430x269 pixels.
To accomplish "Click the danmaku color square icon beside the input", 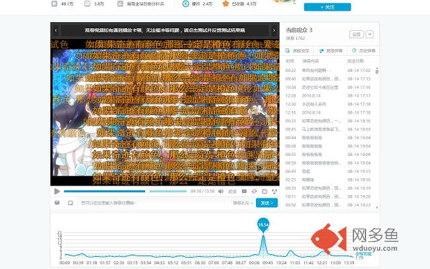I will (x=71, y=203).
